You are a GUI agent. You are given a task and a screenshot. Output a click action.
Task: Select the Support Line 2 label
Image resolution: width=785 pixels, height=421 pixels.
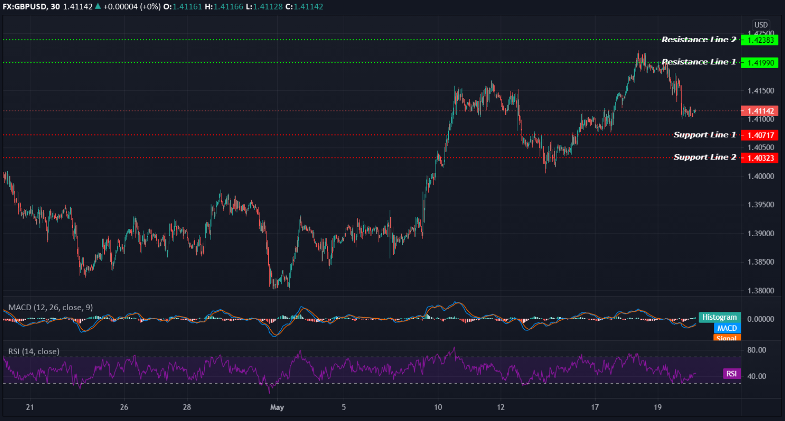click(705, 157)
